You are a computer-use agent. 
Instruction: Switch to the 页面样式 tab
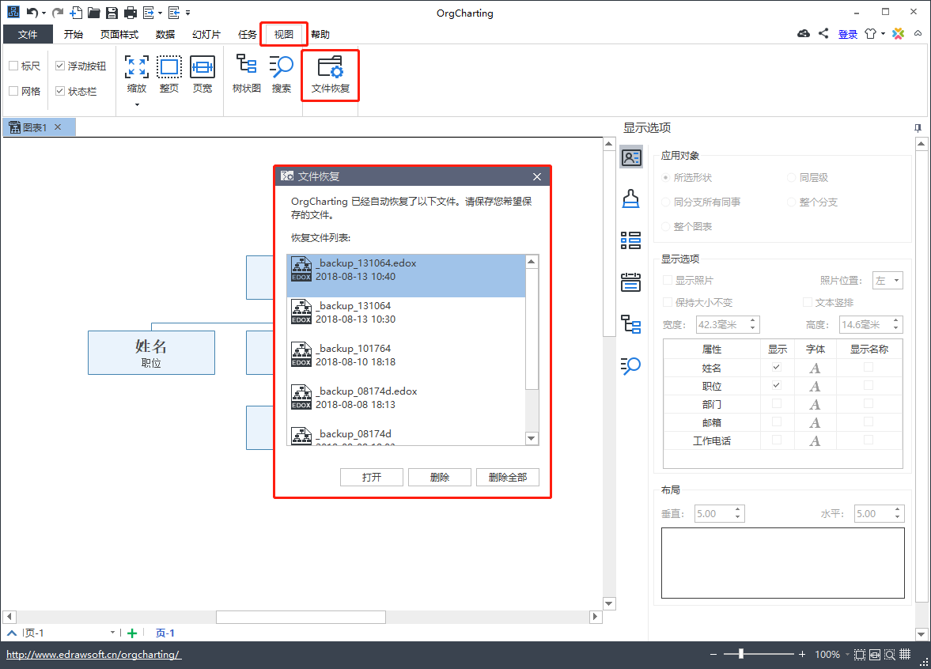click(x=119, y=35)
